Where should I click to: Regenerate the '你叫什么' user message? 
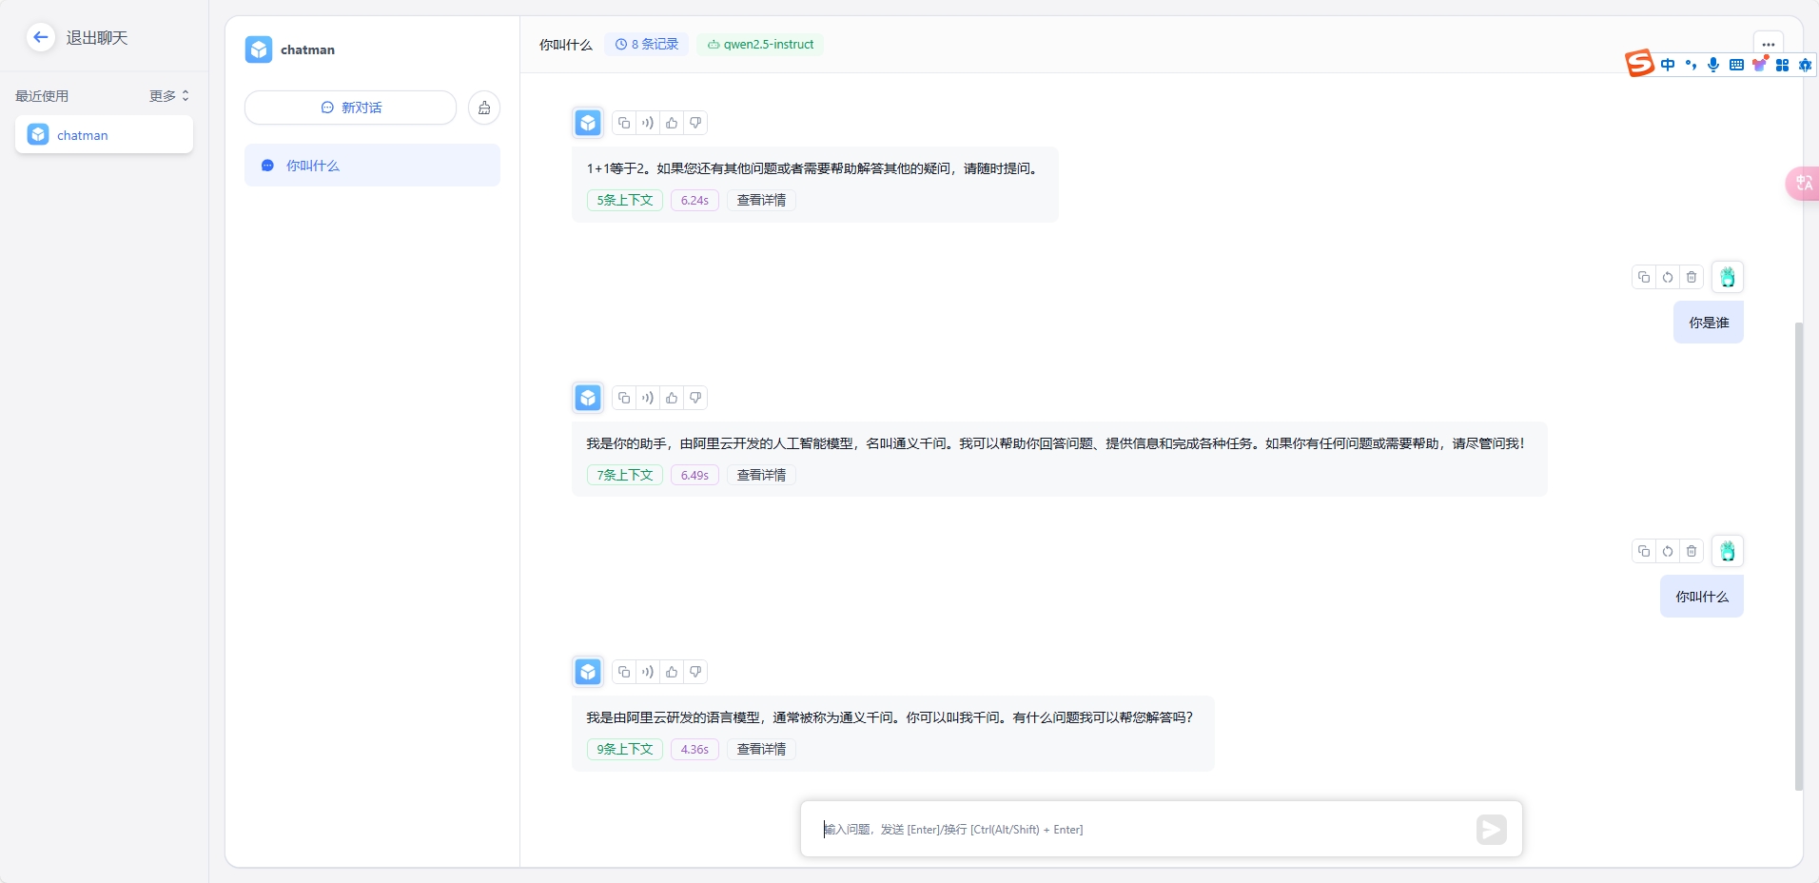1668,551
